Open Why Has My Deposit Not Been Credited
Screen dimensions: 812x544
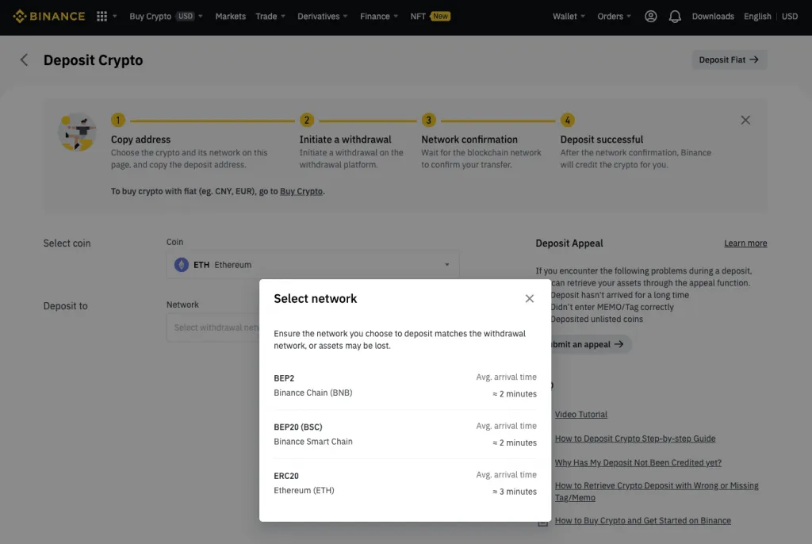638,462
